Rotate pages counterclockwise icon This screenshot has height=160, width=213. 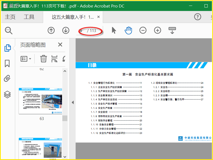click(64, 59)
